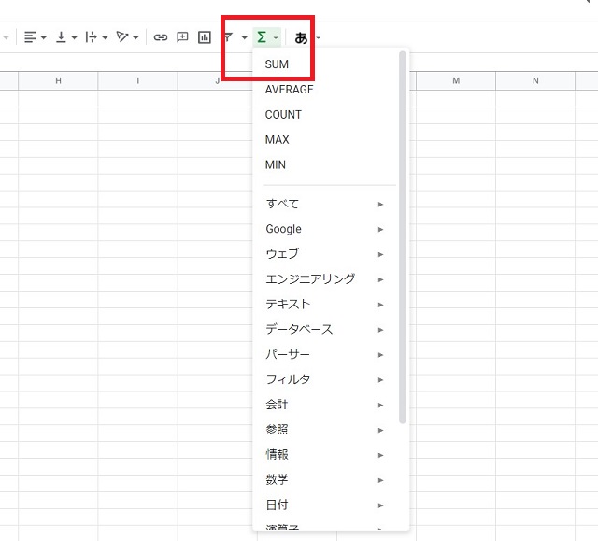Select column I header

click(137, 81)
